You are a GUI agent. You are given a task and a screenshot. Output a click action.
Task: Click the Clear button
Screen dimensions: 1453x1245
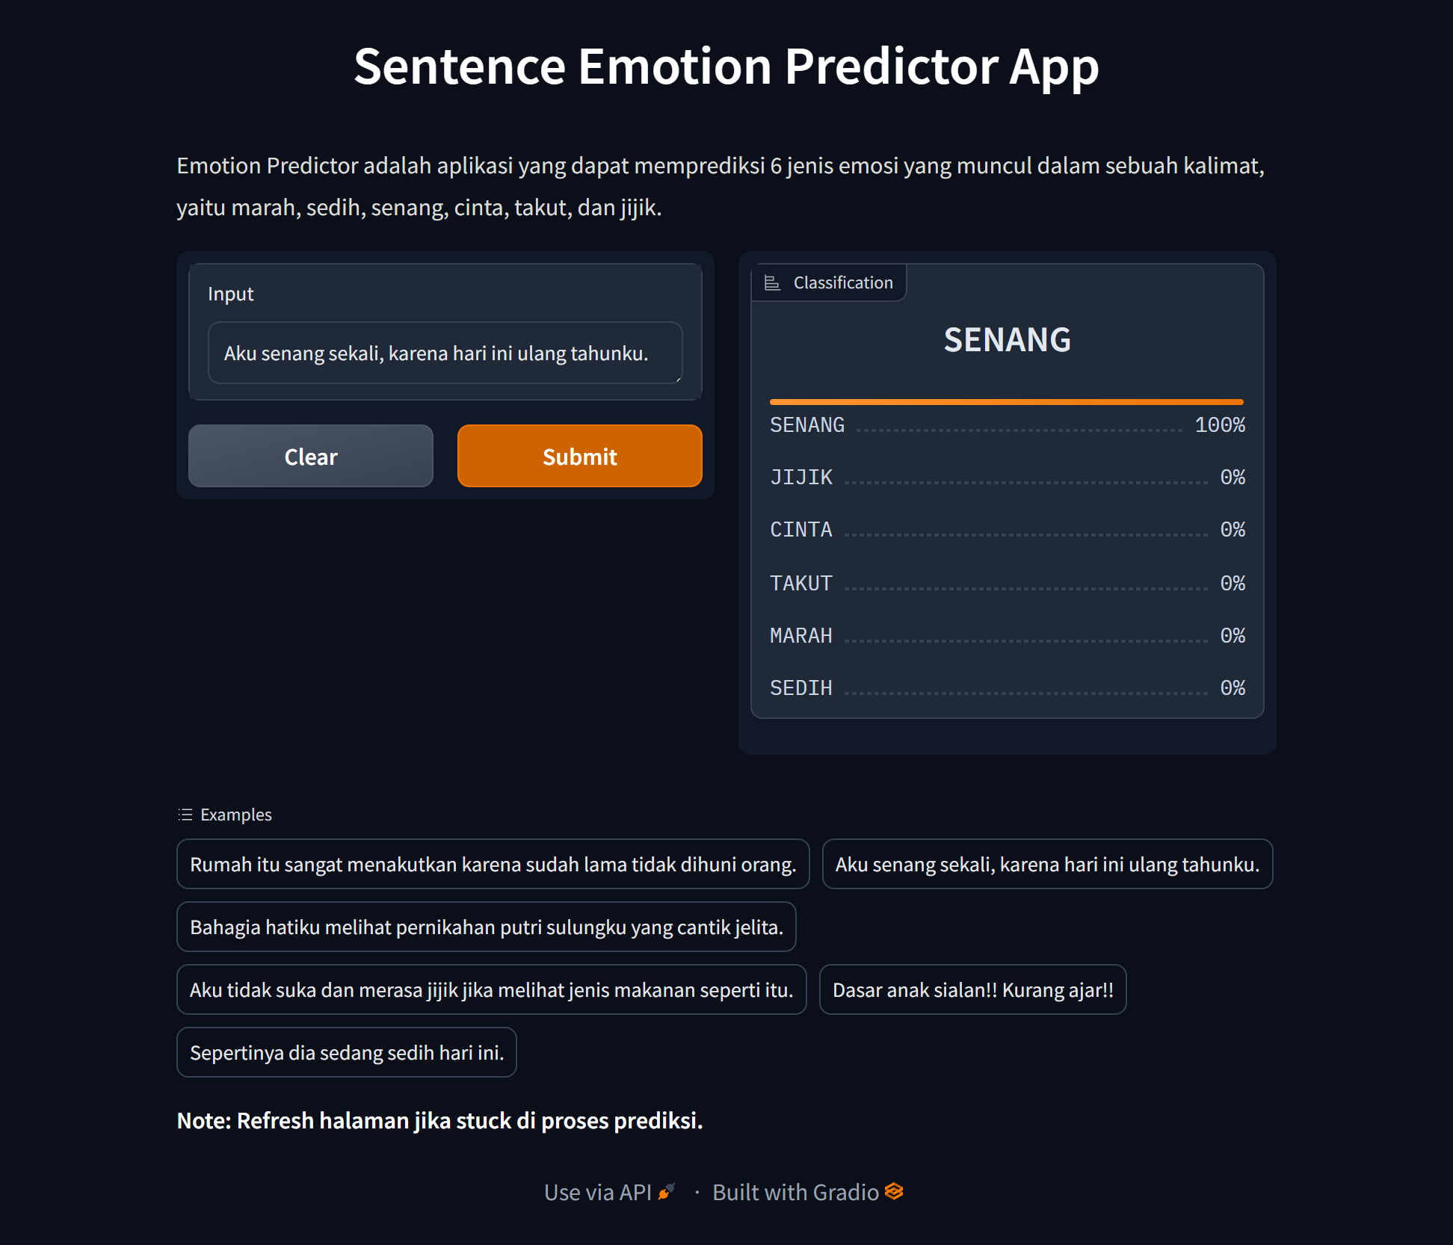point(310,456)
